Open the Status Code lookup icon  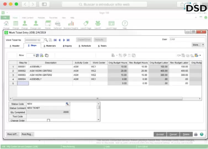click(x=67, y=104)
